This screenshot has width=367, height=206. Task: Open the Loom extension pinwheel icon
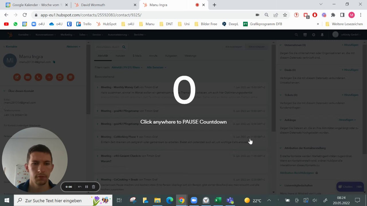coord(324,15)
